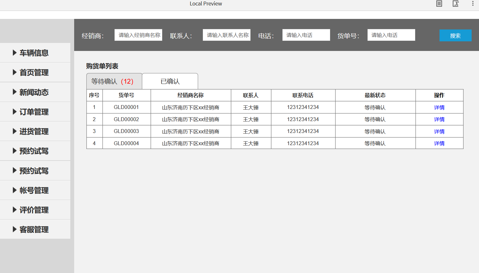This screenshot has width=479, height=273.
Task: Open the 新闻动态 menu item
Action: tap(35, 92)
